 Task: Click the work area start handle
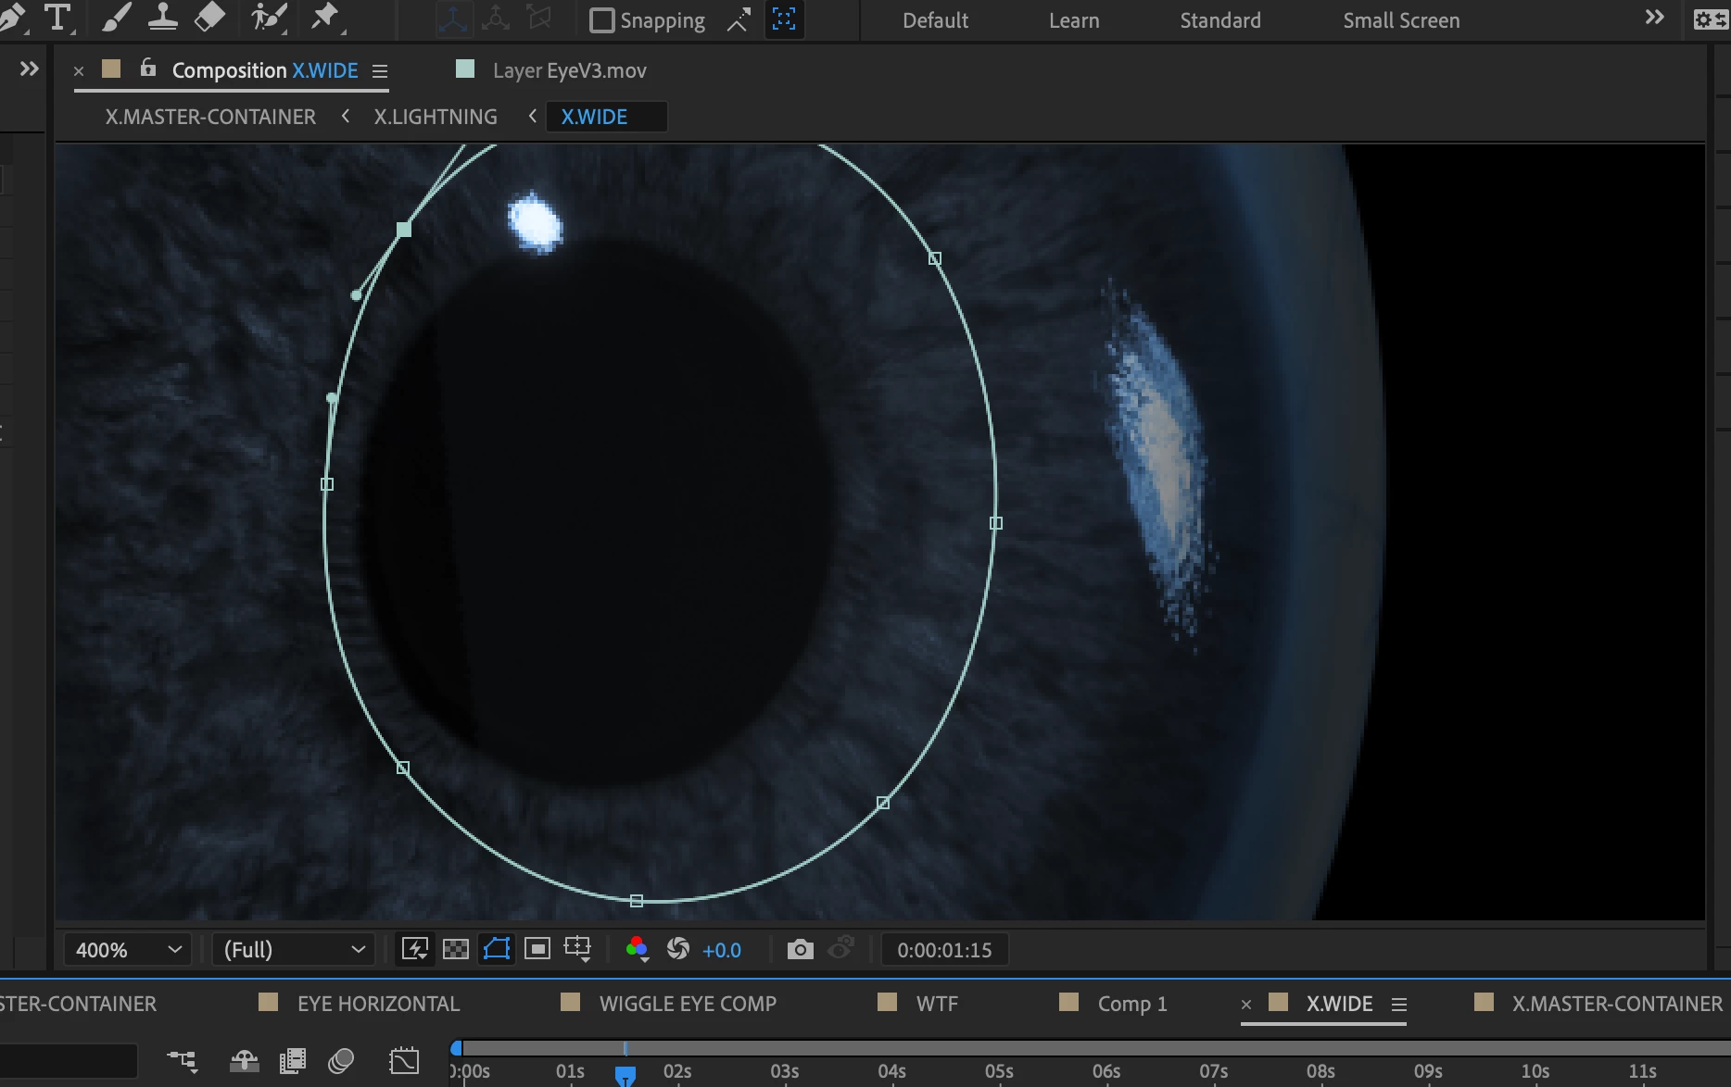pos(456,1048)
